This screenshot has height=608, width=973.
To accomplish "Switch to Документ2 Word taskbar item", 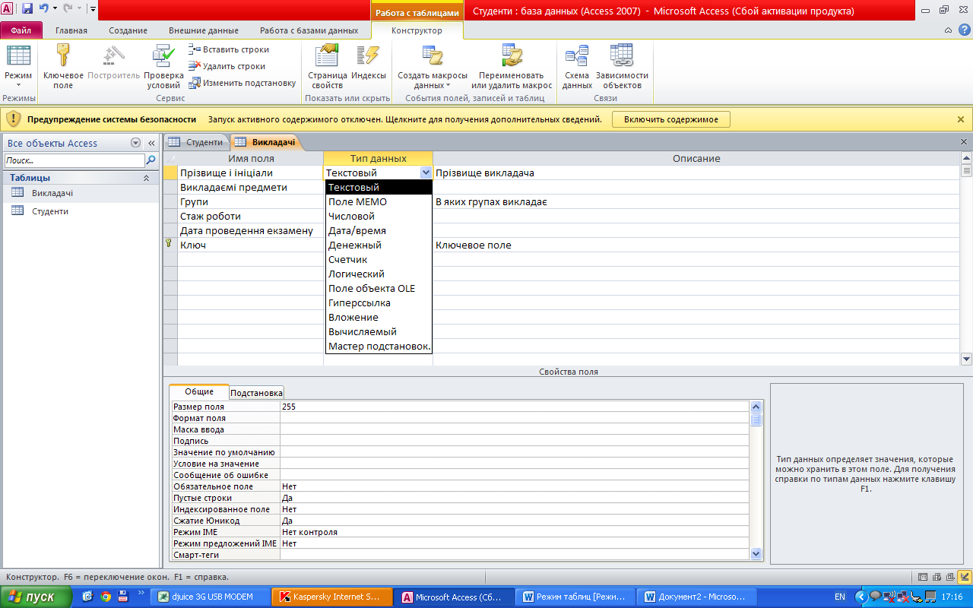I will pos(697,597).
